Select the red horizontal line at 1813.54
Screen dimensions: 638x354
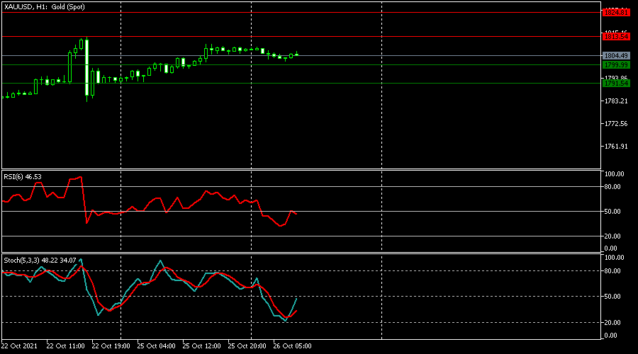pyautogui.click(x=301, y=37)
